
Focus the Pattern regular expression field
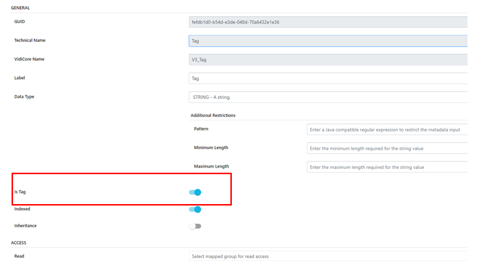(x=387, y=130)
